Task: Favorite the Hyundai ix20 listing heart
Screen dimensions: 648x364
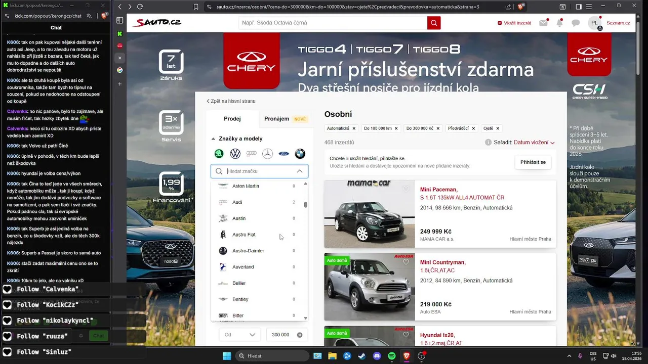Action: click(x=406, y=335)
